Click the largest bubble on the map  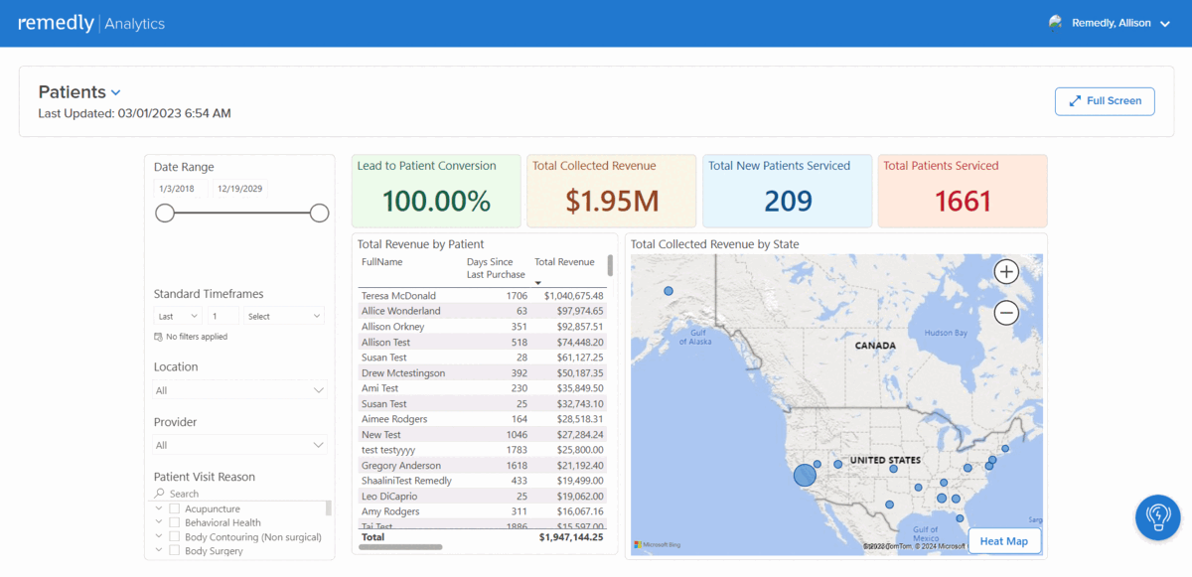(x=805, y=475)
